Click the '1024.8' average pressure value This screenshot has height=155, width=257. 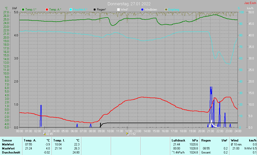coord(194,152)
